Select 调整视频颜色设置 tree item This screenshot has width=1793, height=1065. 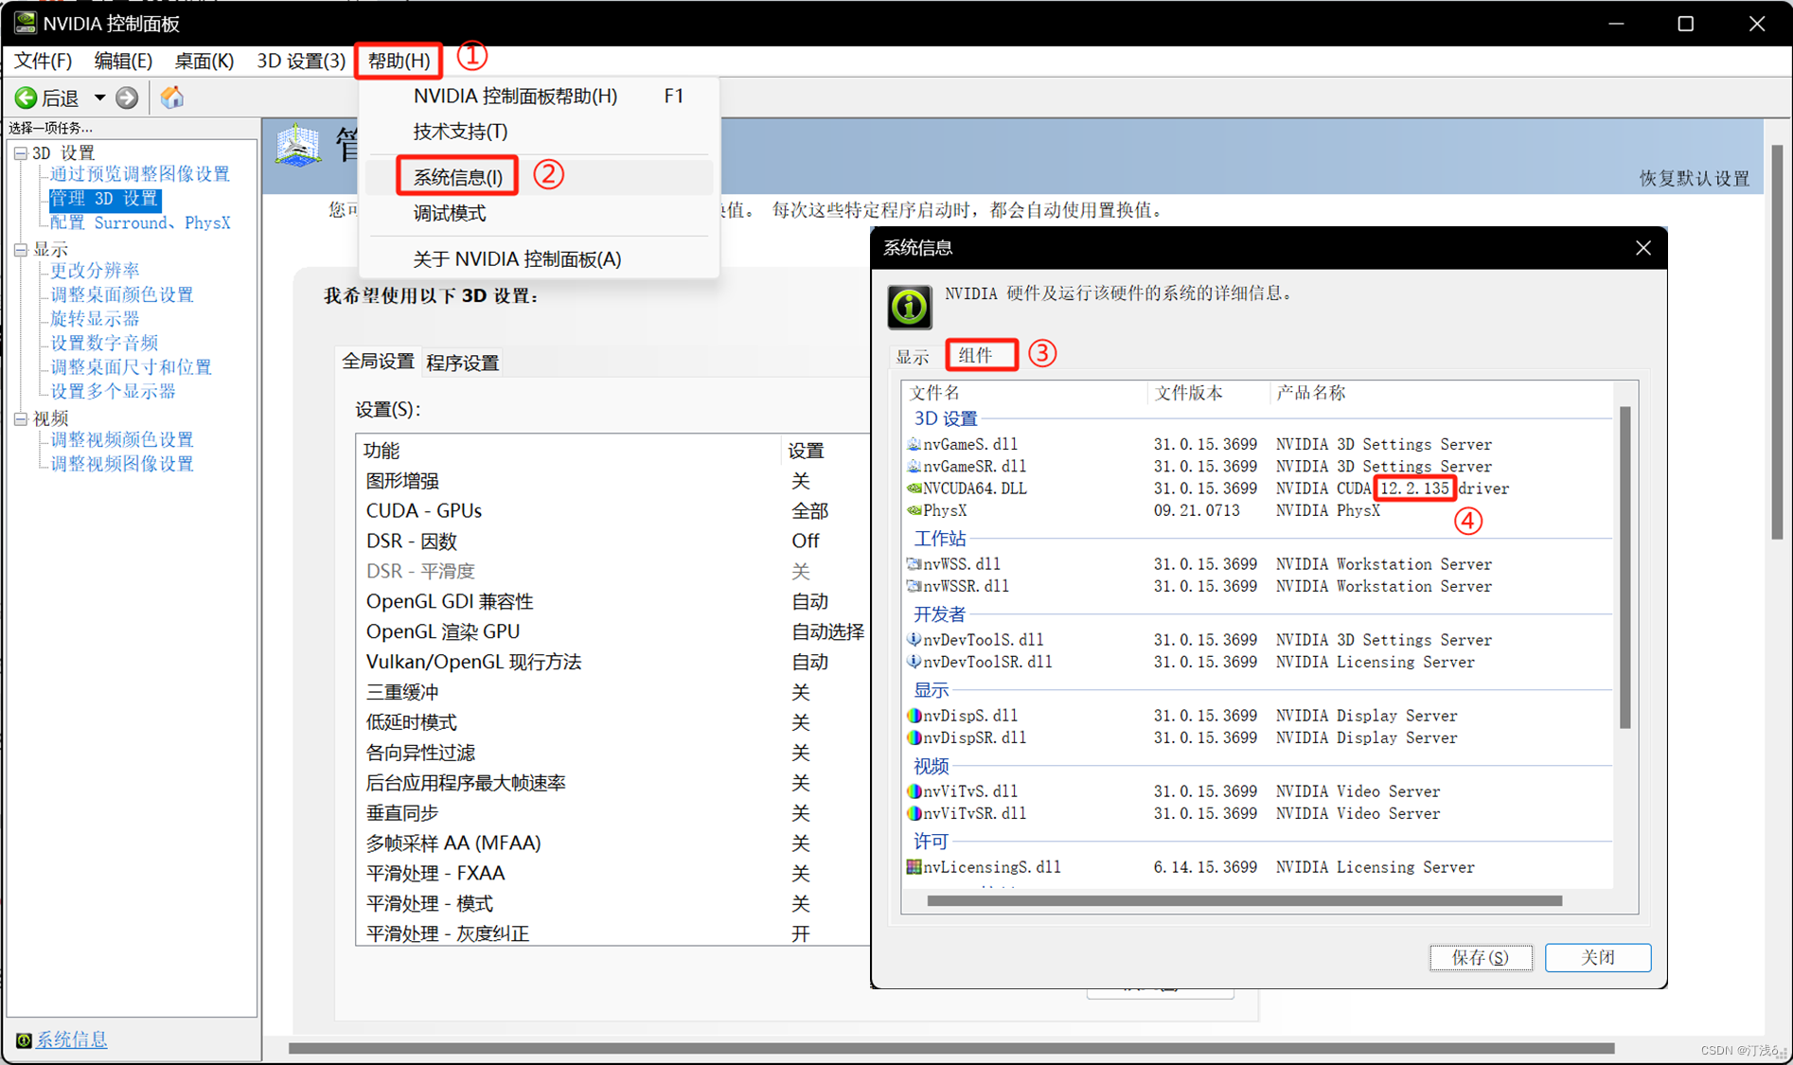tap(121, 440)
